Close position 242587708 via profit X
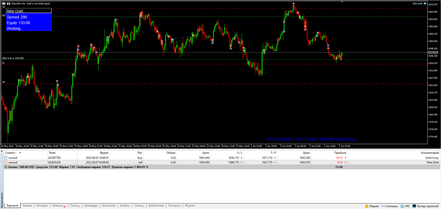The height and width of the screenshot is (209, 441). click(345, 158)
